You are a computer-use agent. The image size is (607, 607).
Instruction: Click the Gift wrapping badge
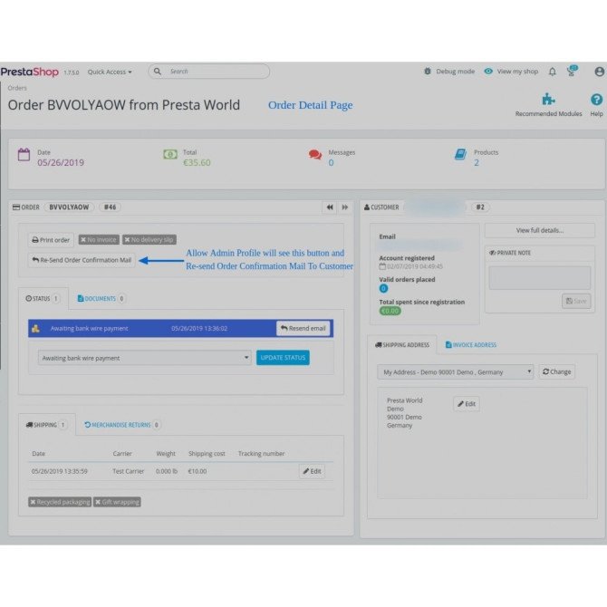point(117,502)
